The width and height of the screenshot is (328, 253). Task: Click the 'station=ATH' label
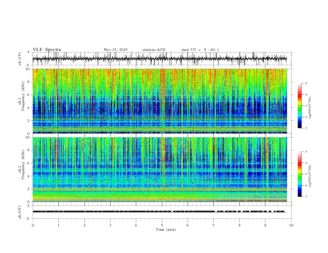point(154,50)
